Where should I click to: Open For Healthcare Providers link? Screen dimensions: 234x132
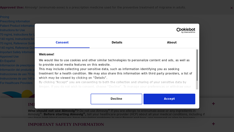click(16, 83)
